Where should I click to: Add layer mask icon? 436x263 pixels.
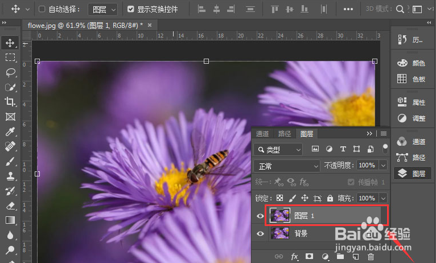click(x=309, y=256)
